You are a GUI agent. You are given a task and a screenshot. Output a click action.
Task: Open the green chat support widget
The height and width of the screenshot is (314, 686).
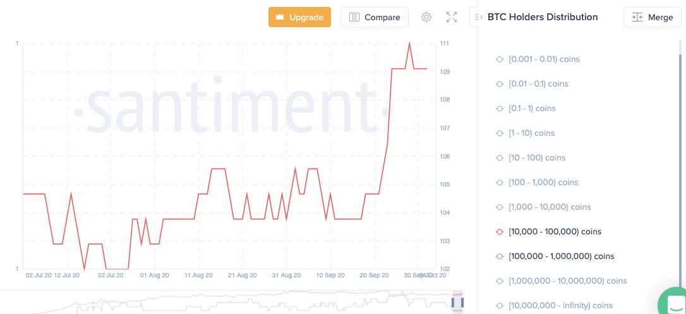[674, 303]
